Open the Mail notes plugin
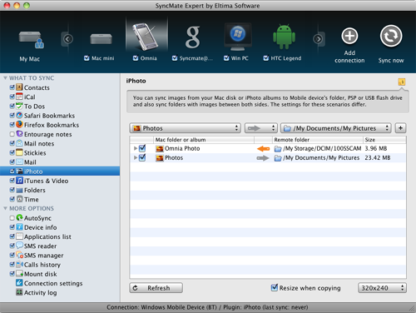 tap(39, 143)
